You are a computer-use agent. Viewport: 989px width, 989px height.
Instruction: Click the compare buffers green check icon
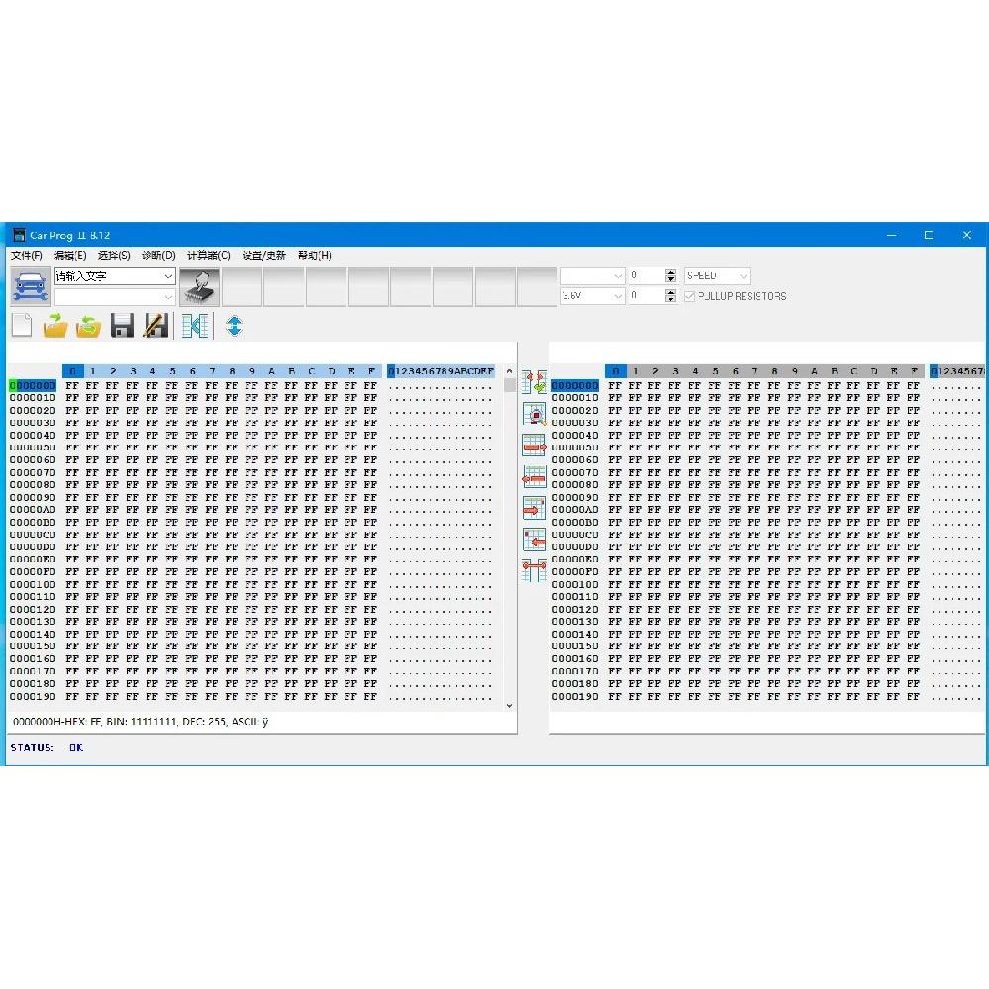click(x=535, y=383)
